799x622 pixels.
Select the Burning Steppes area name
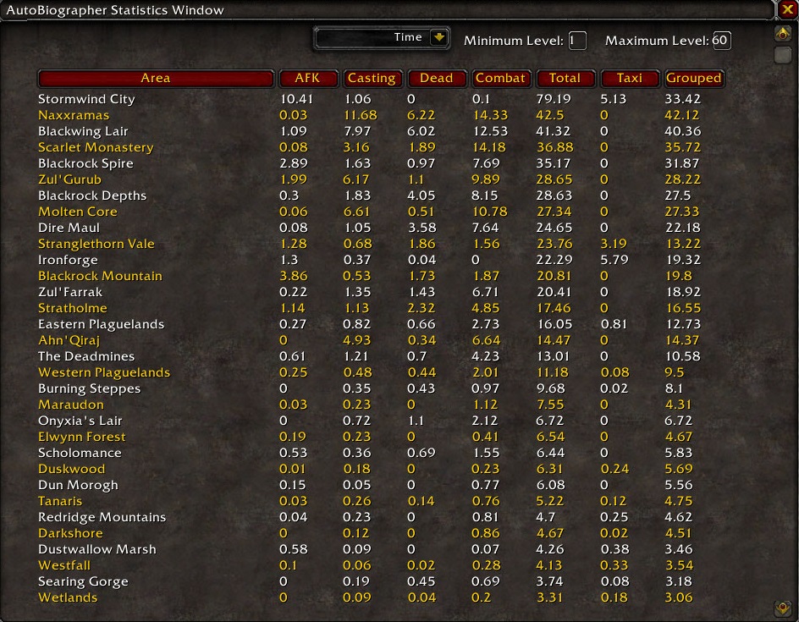click(89, 388)
